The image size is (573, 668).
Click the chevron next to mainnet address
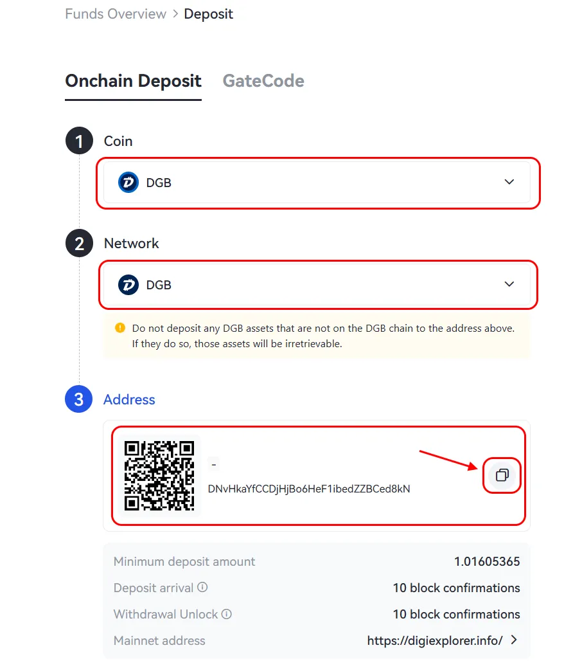tap(515, 640)
